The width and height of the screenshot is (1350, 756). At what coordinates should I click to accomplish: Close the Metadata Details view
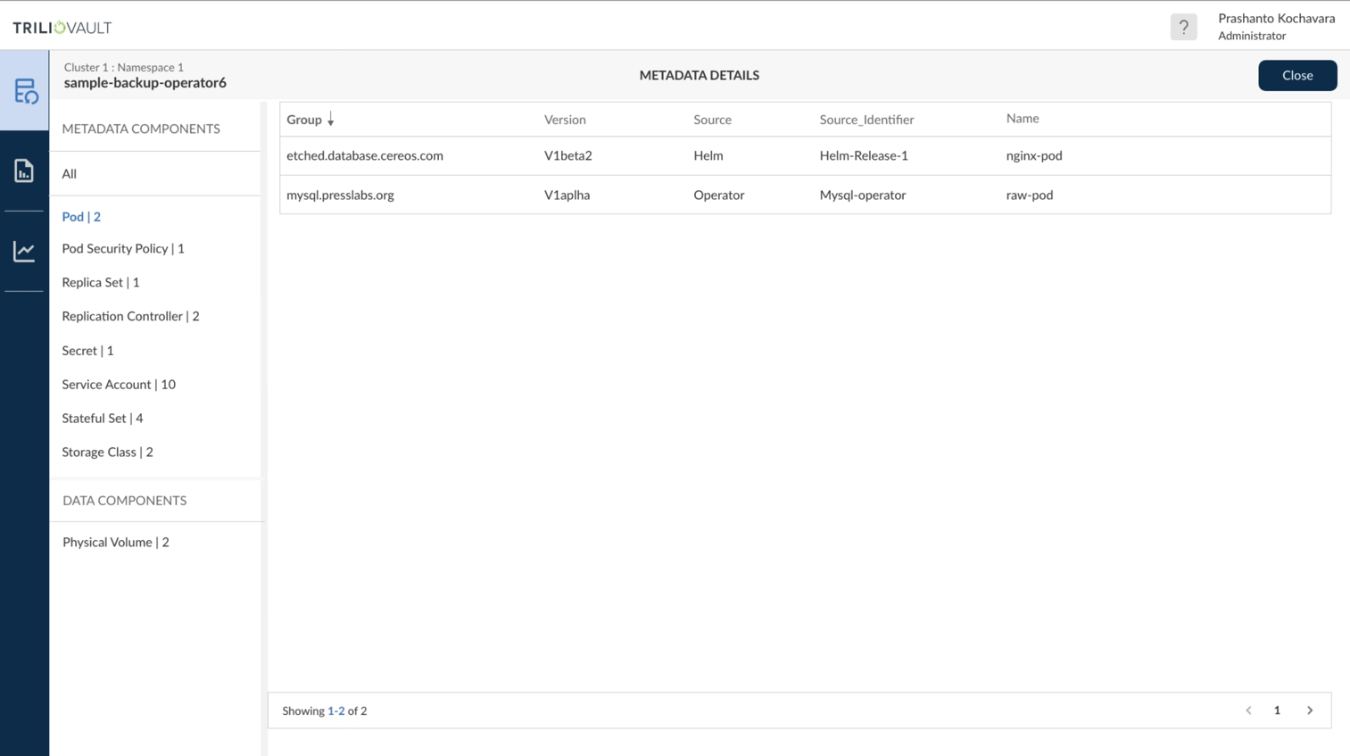click(1296, 75)
